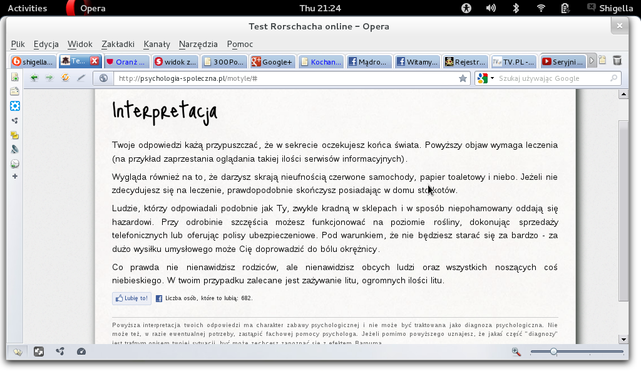Switch to the Witamy... Facebook tab
Screen dimensions: 641x376
(x=418, y=62)
